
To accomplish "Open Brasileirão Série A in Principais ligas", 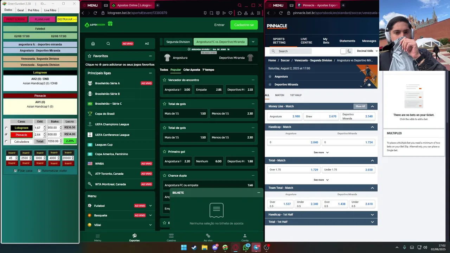I will (120, 83).
